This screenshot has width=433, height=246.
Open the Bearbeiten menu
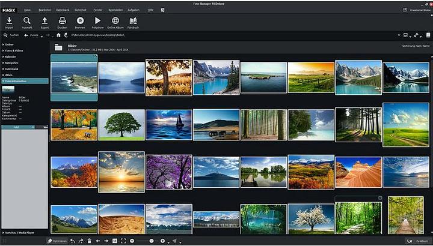(x=45, y=10)
